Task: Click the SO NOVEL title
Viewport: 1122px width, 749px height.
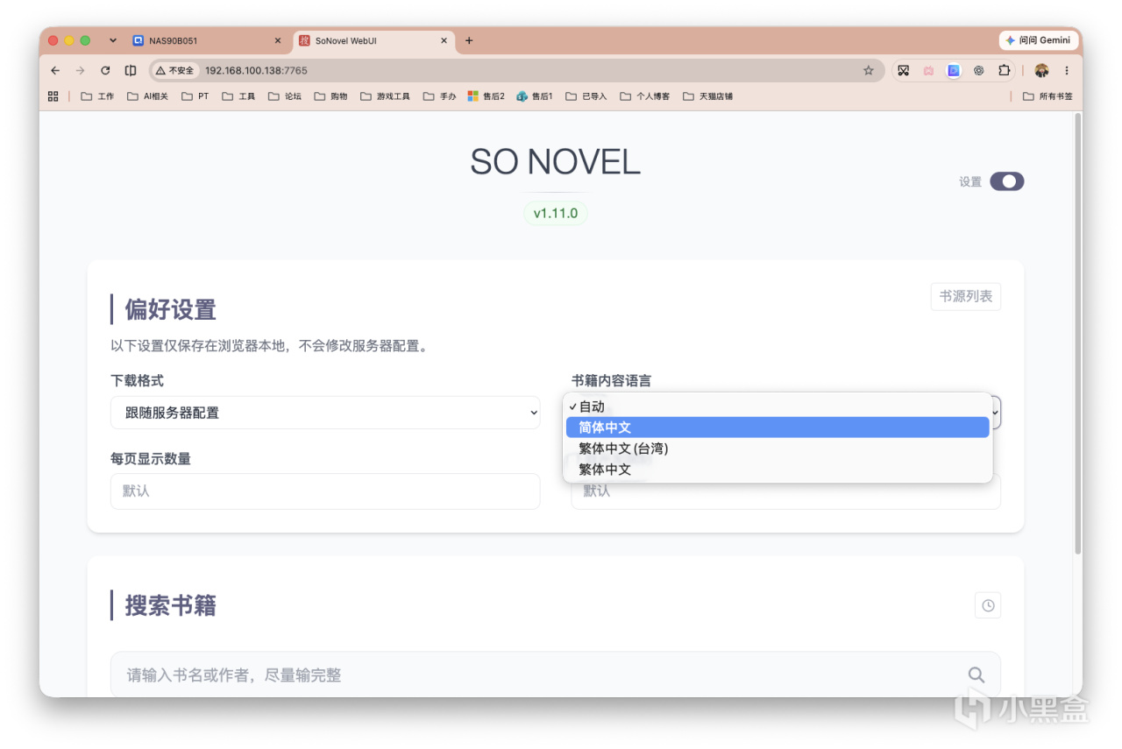Action: point(555,162)
